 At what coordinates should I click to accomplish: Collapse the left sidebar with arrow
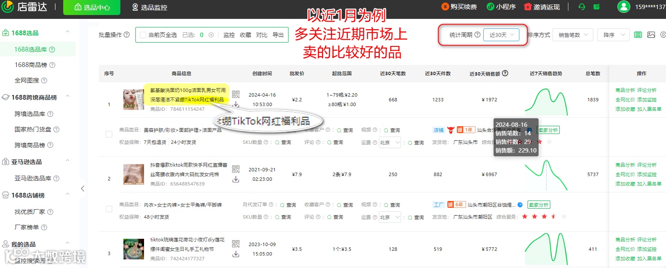[x=83, y=189]
